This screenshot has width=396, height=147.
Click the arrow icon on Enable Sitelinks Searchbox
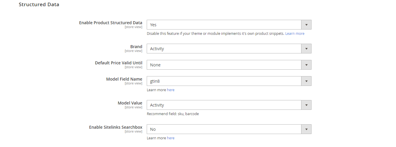tap(306, 129)
